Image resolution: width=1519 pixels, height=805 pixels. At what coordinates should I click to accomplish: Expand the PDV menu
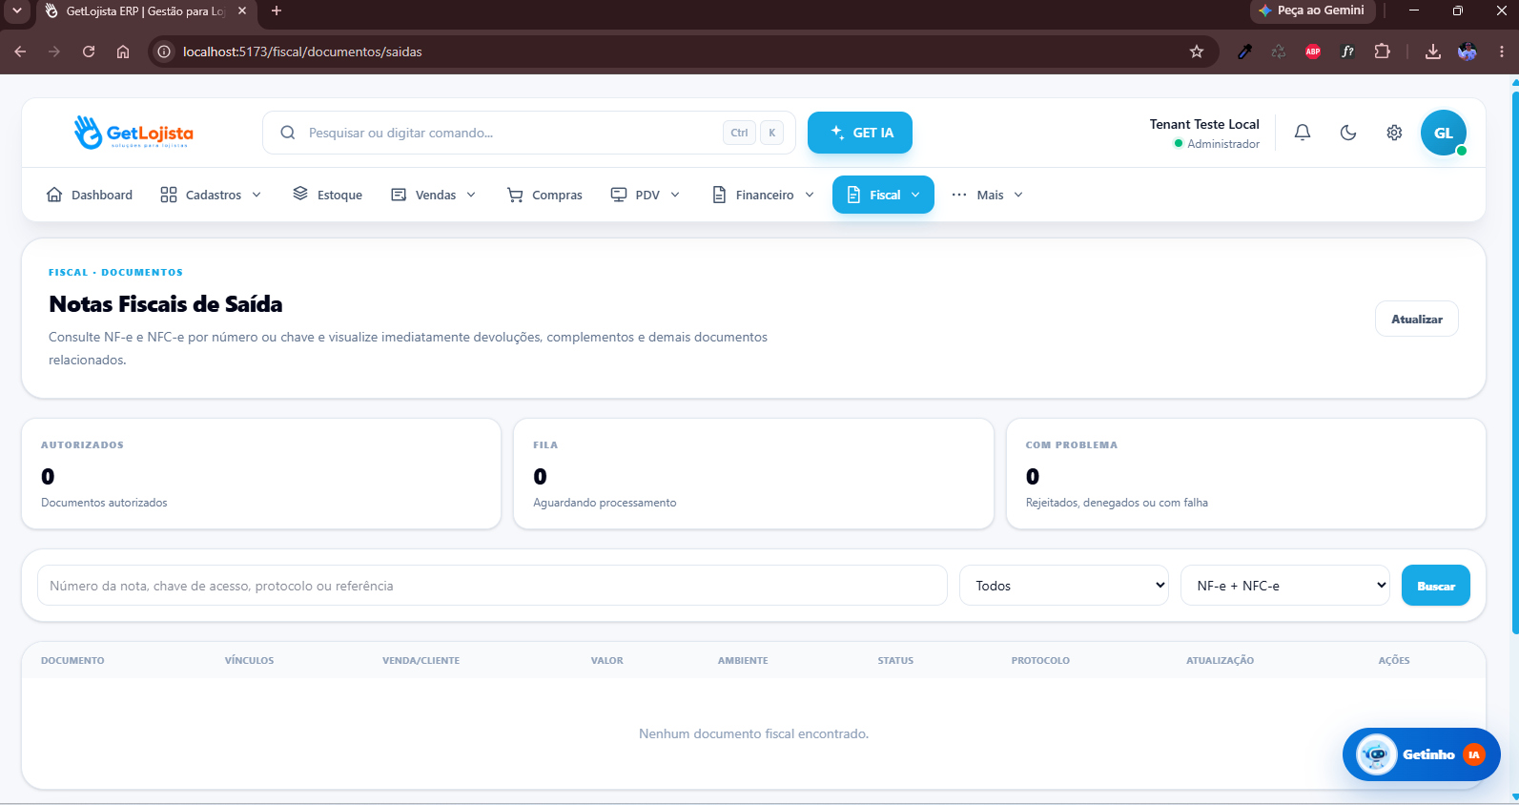click(646, 195)
